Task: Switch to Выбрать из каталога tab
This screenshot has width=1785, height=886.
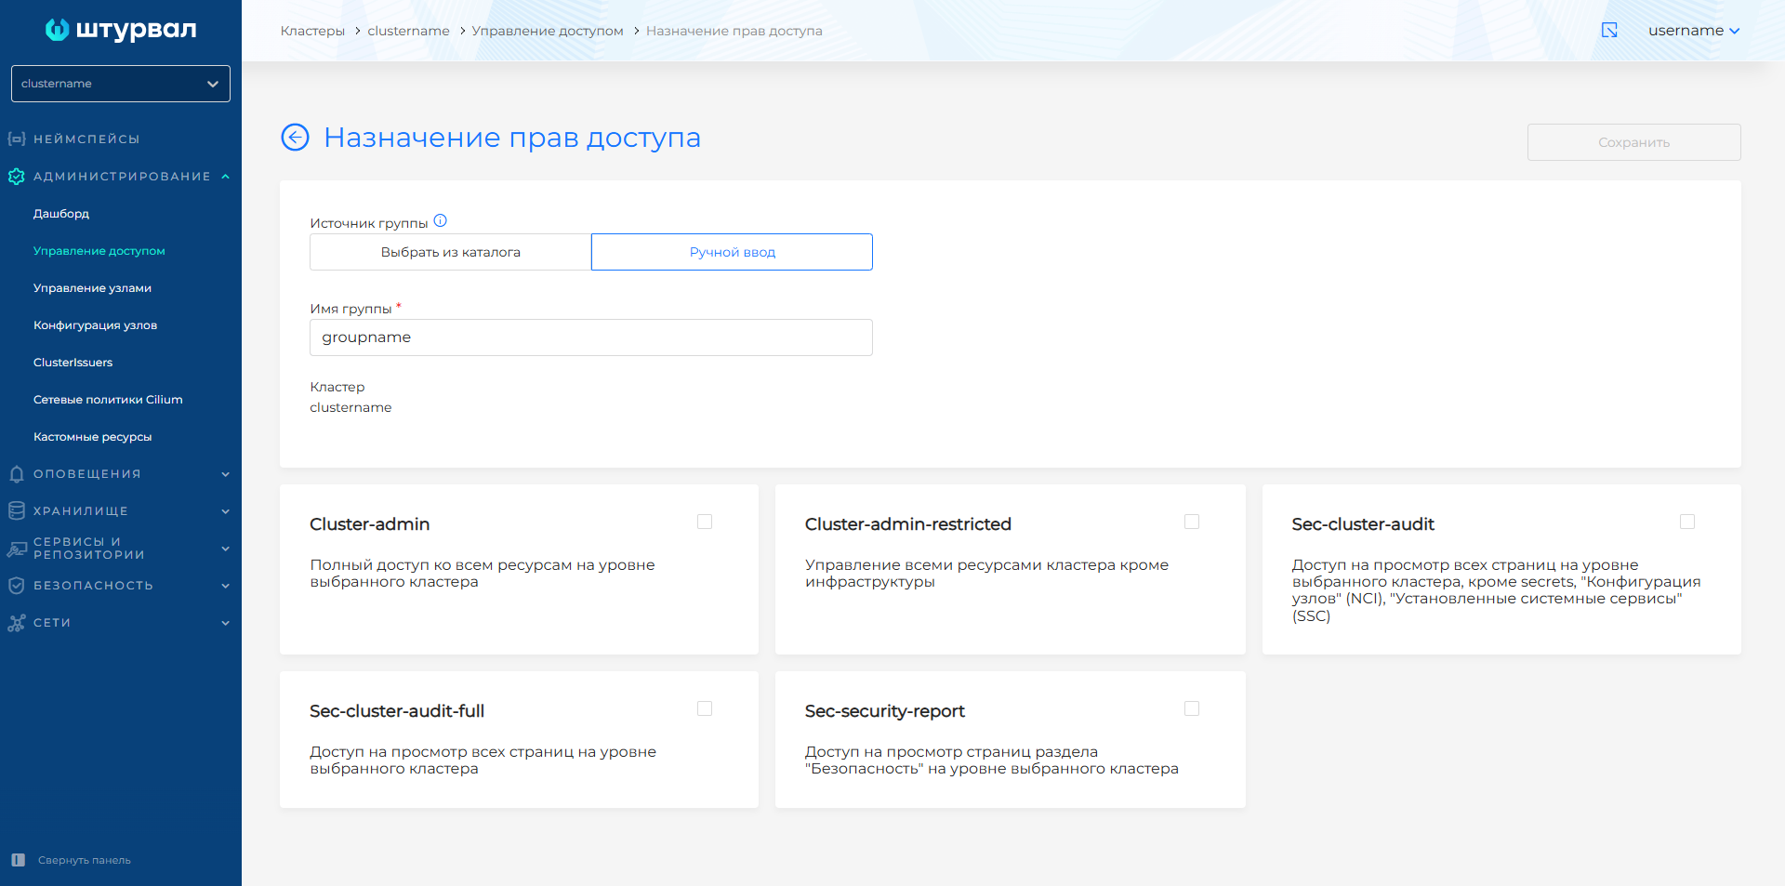Action: (x=451, y=252)
